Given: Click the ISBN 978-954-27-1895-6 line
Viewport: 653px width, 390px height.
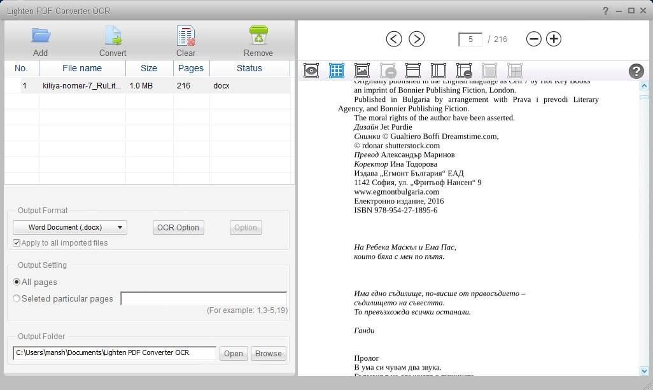Looking at the screenshot, I should (x=396, y=210).
